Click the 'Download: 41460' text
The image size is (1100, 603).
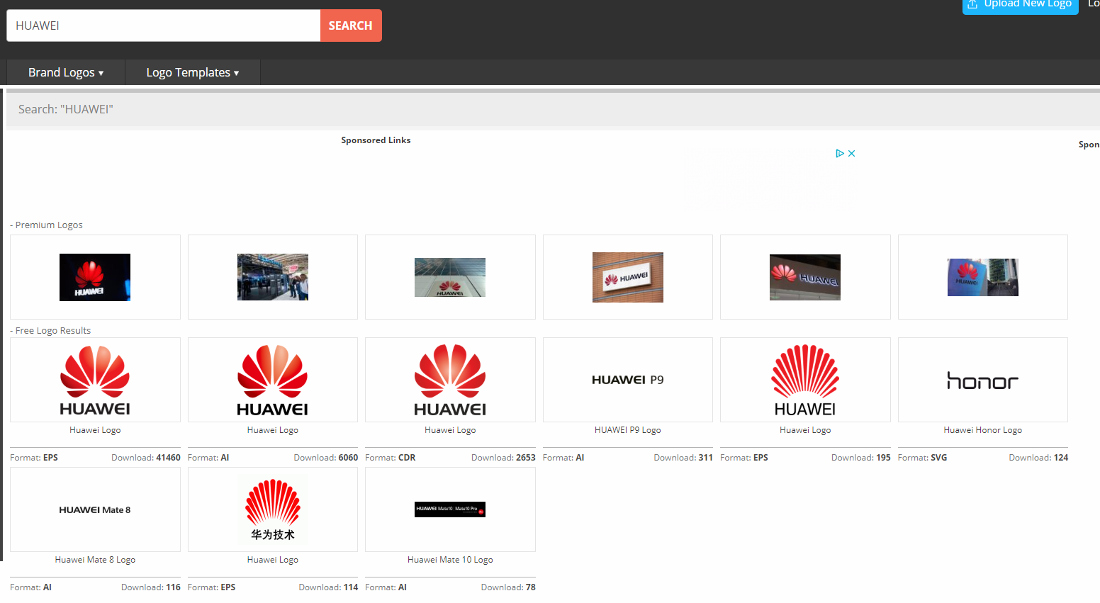pos(146,458)
